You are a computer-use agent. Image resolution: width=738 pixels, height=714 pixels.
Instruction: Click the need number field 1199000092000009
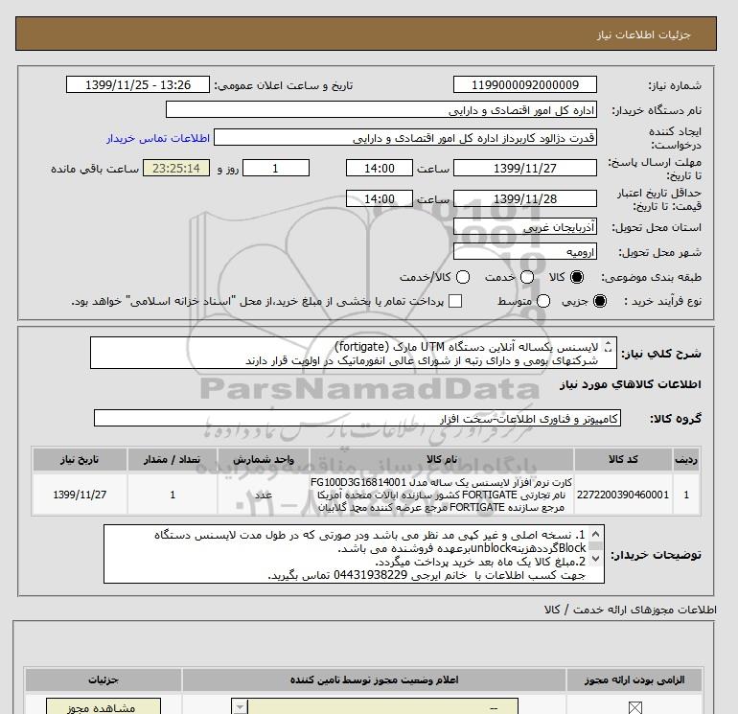pyautogui.click(x=525, y=84)
